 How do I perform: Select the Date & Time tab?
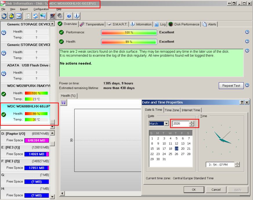coord(153,110)
